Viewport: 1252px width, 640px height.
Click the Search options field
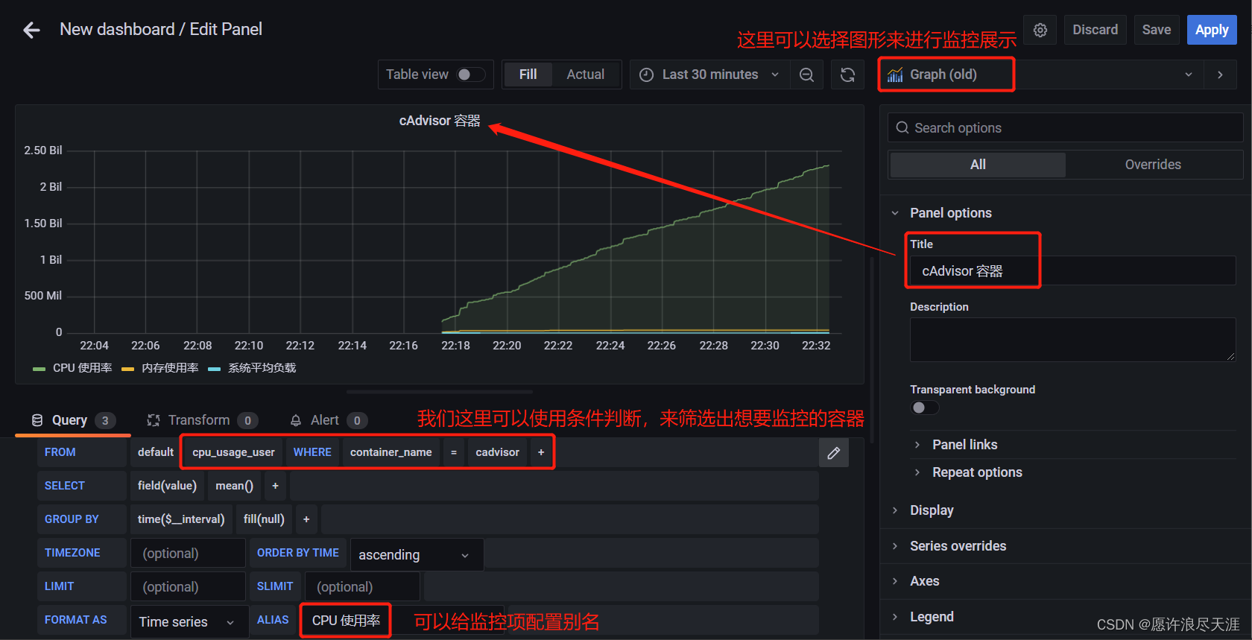pyautogui.click(x=1065, y=127)
